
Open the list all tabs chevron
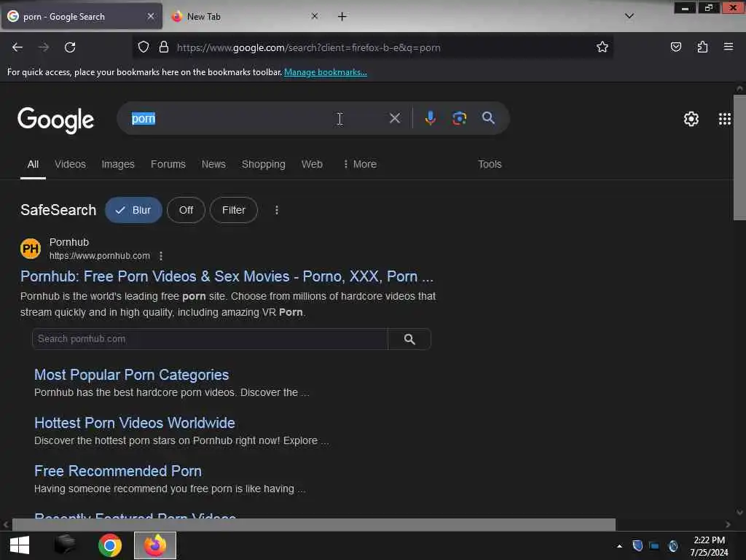tap(629, 16)
